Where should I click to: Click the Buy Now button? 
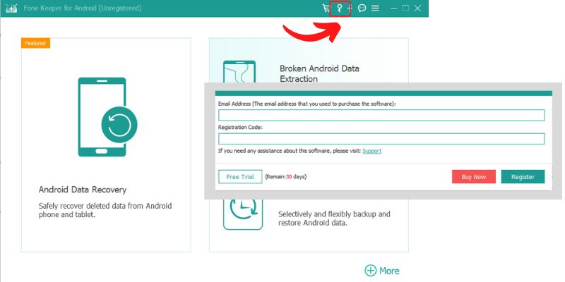tap(474, 177)
